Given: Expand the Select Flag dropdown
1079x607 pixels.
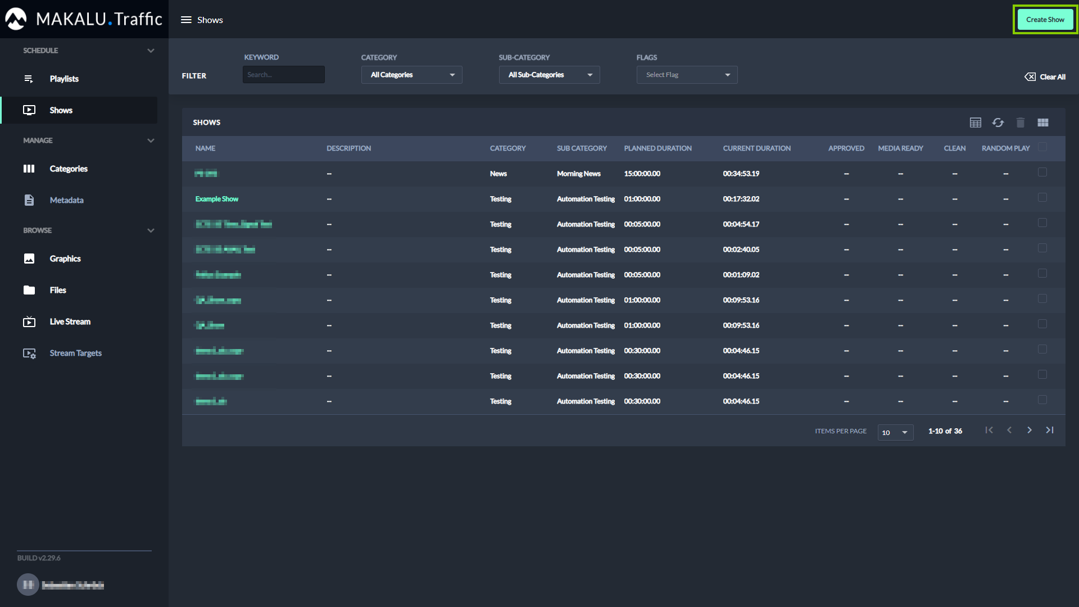Looking at the screenshot, I should [x=687, y=75].
